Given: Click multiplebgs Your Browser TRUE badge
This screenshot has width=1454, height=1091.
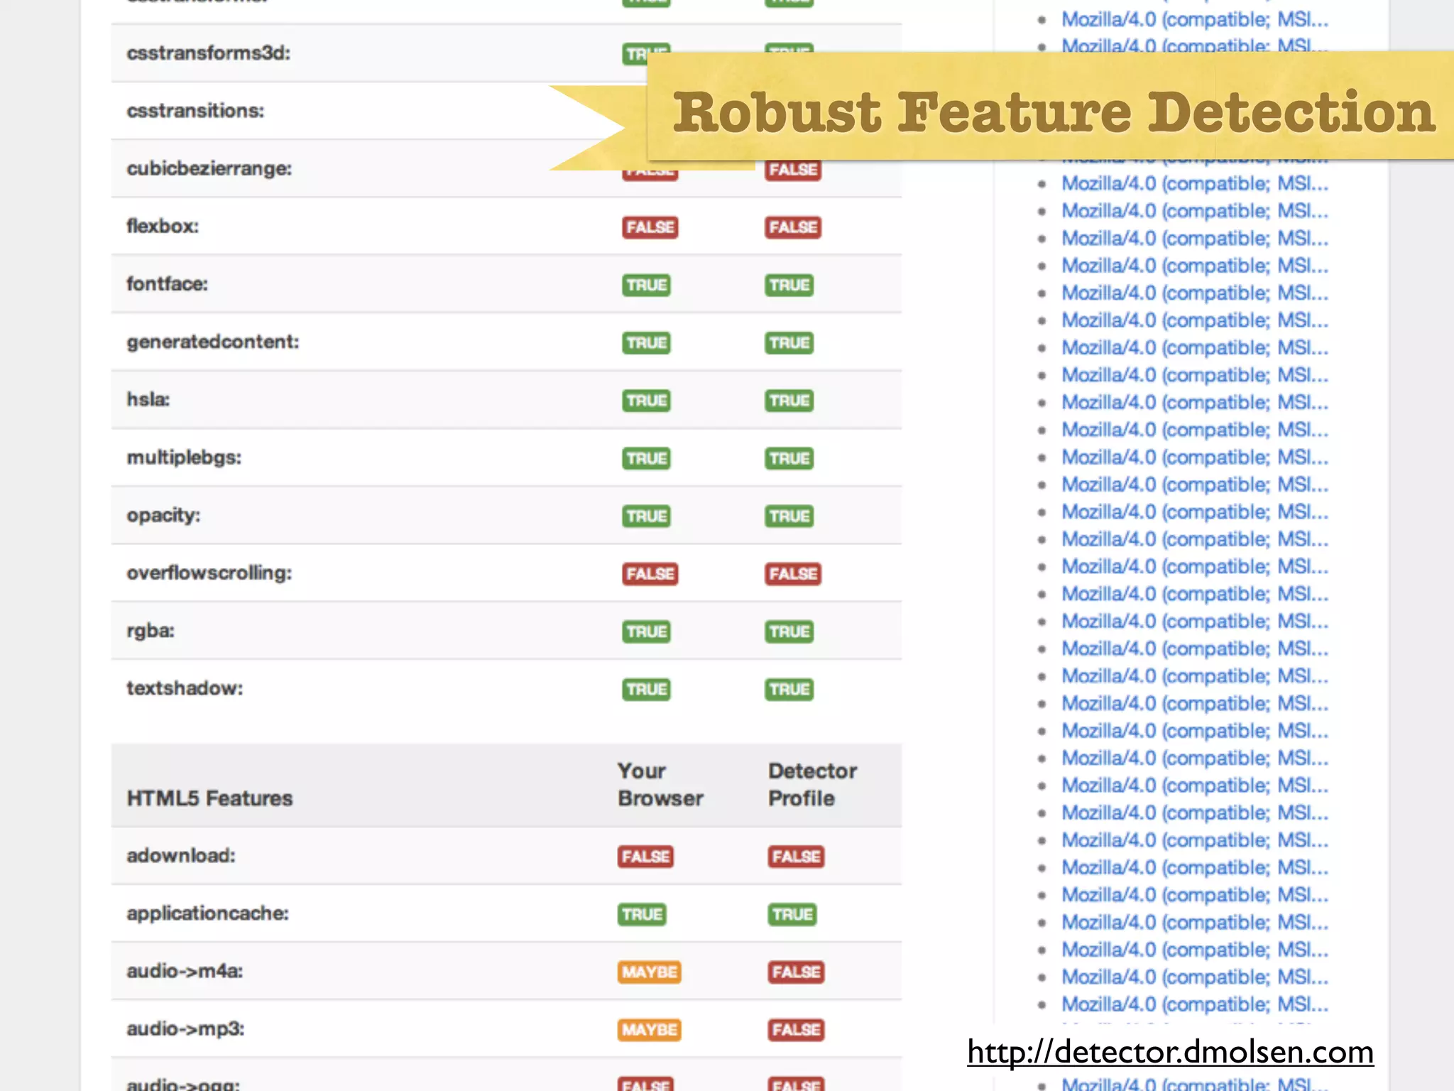Looking at the screenshot, I should [x=646, y=459].
